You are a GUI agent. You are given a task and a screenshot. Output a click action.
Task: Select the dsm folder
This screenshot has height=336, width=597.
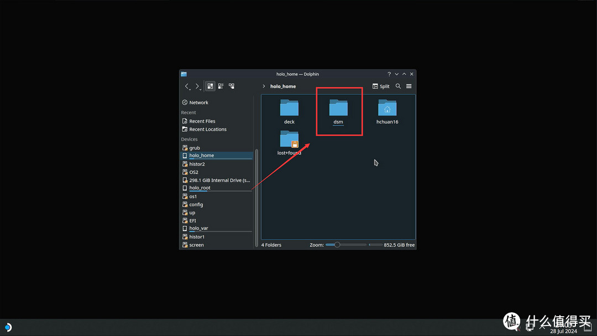[338, 109]
